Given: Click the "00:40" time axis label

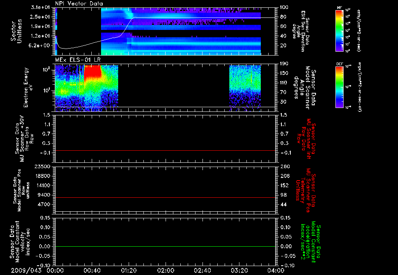Looking at the screenshot, I should point(92,270).
